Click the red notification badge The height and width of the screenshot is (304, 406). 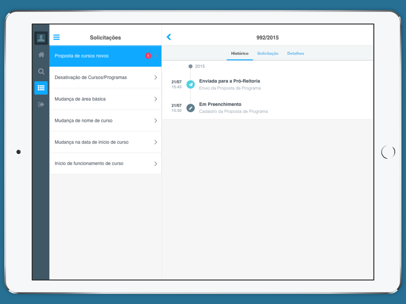point(148,56)
